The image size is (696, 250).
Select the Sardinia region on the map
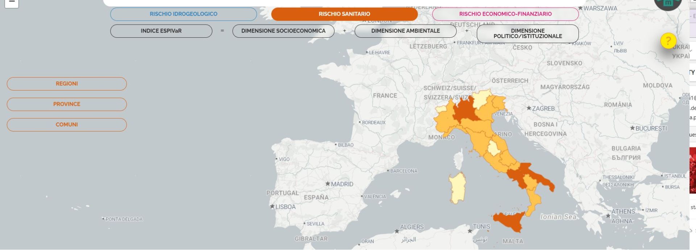click(x=457, y=187)
